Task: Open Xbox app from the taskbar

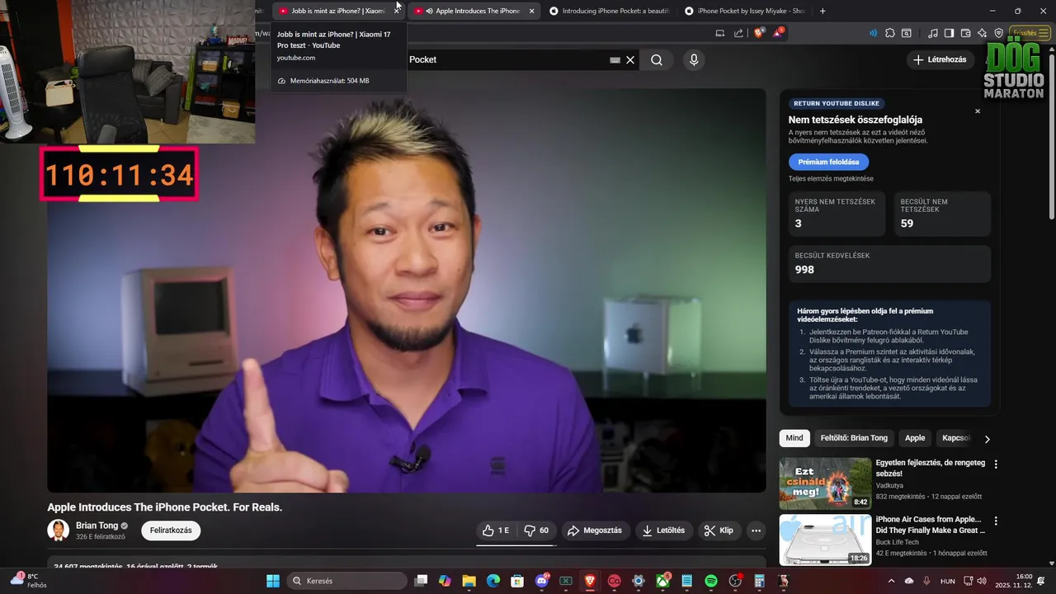Action: [x=662, y=581]
